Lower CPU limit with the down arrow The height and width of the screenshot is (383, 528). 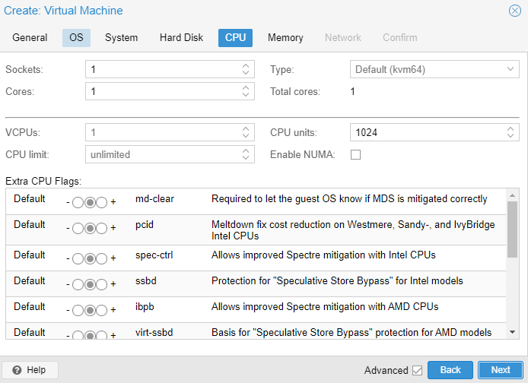(246, 158)
